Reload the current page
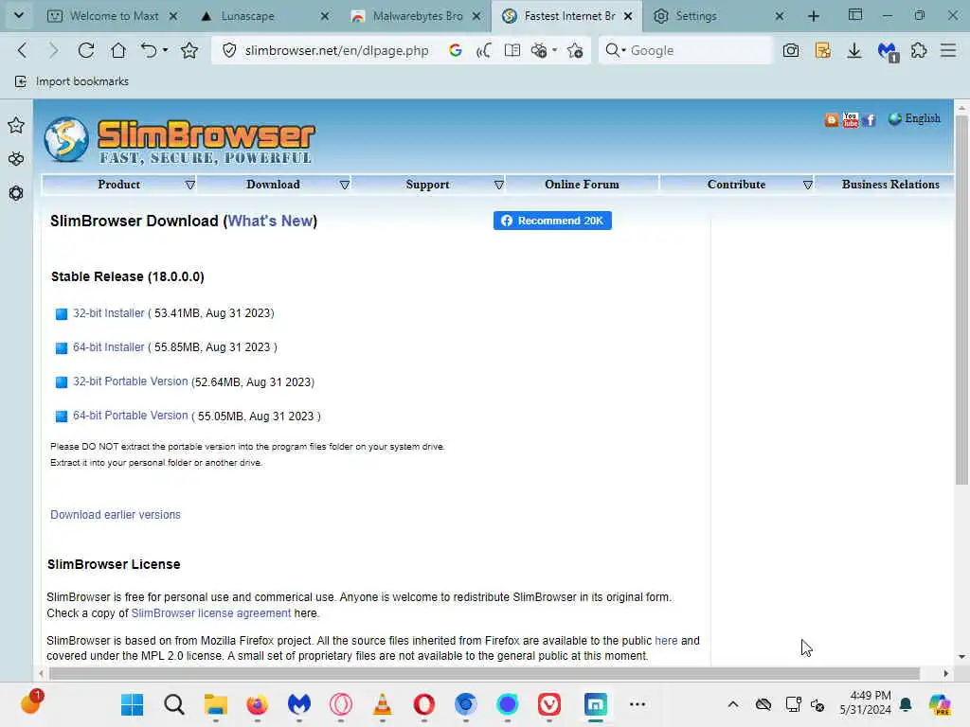This screenshot has width=970, height=727. pyautogui.click(x=86, y=51)
